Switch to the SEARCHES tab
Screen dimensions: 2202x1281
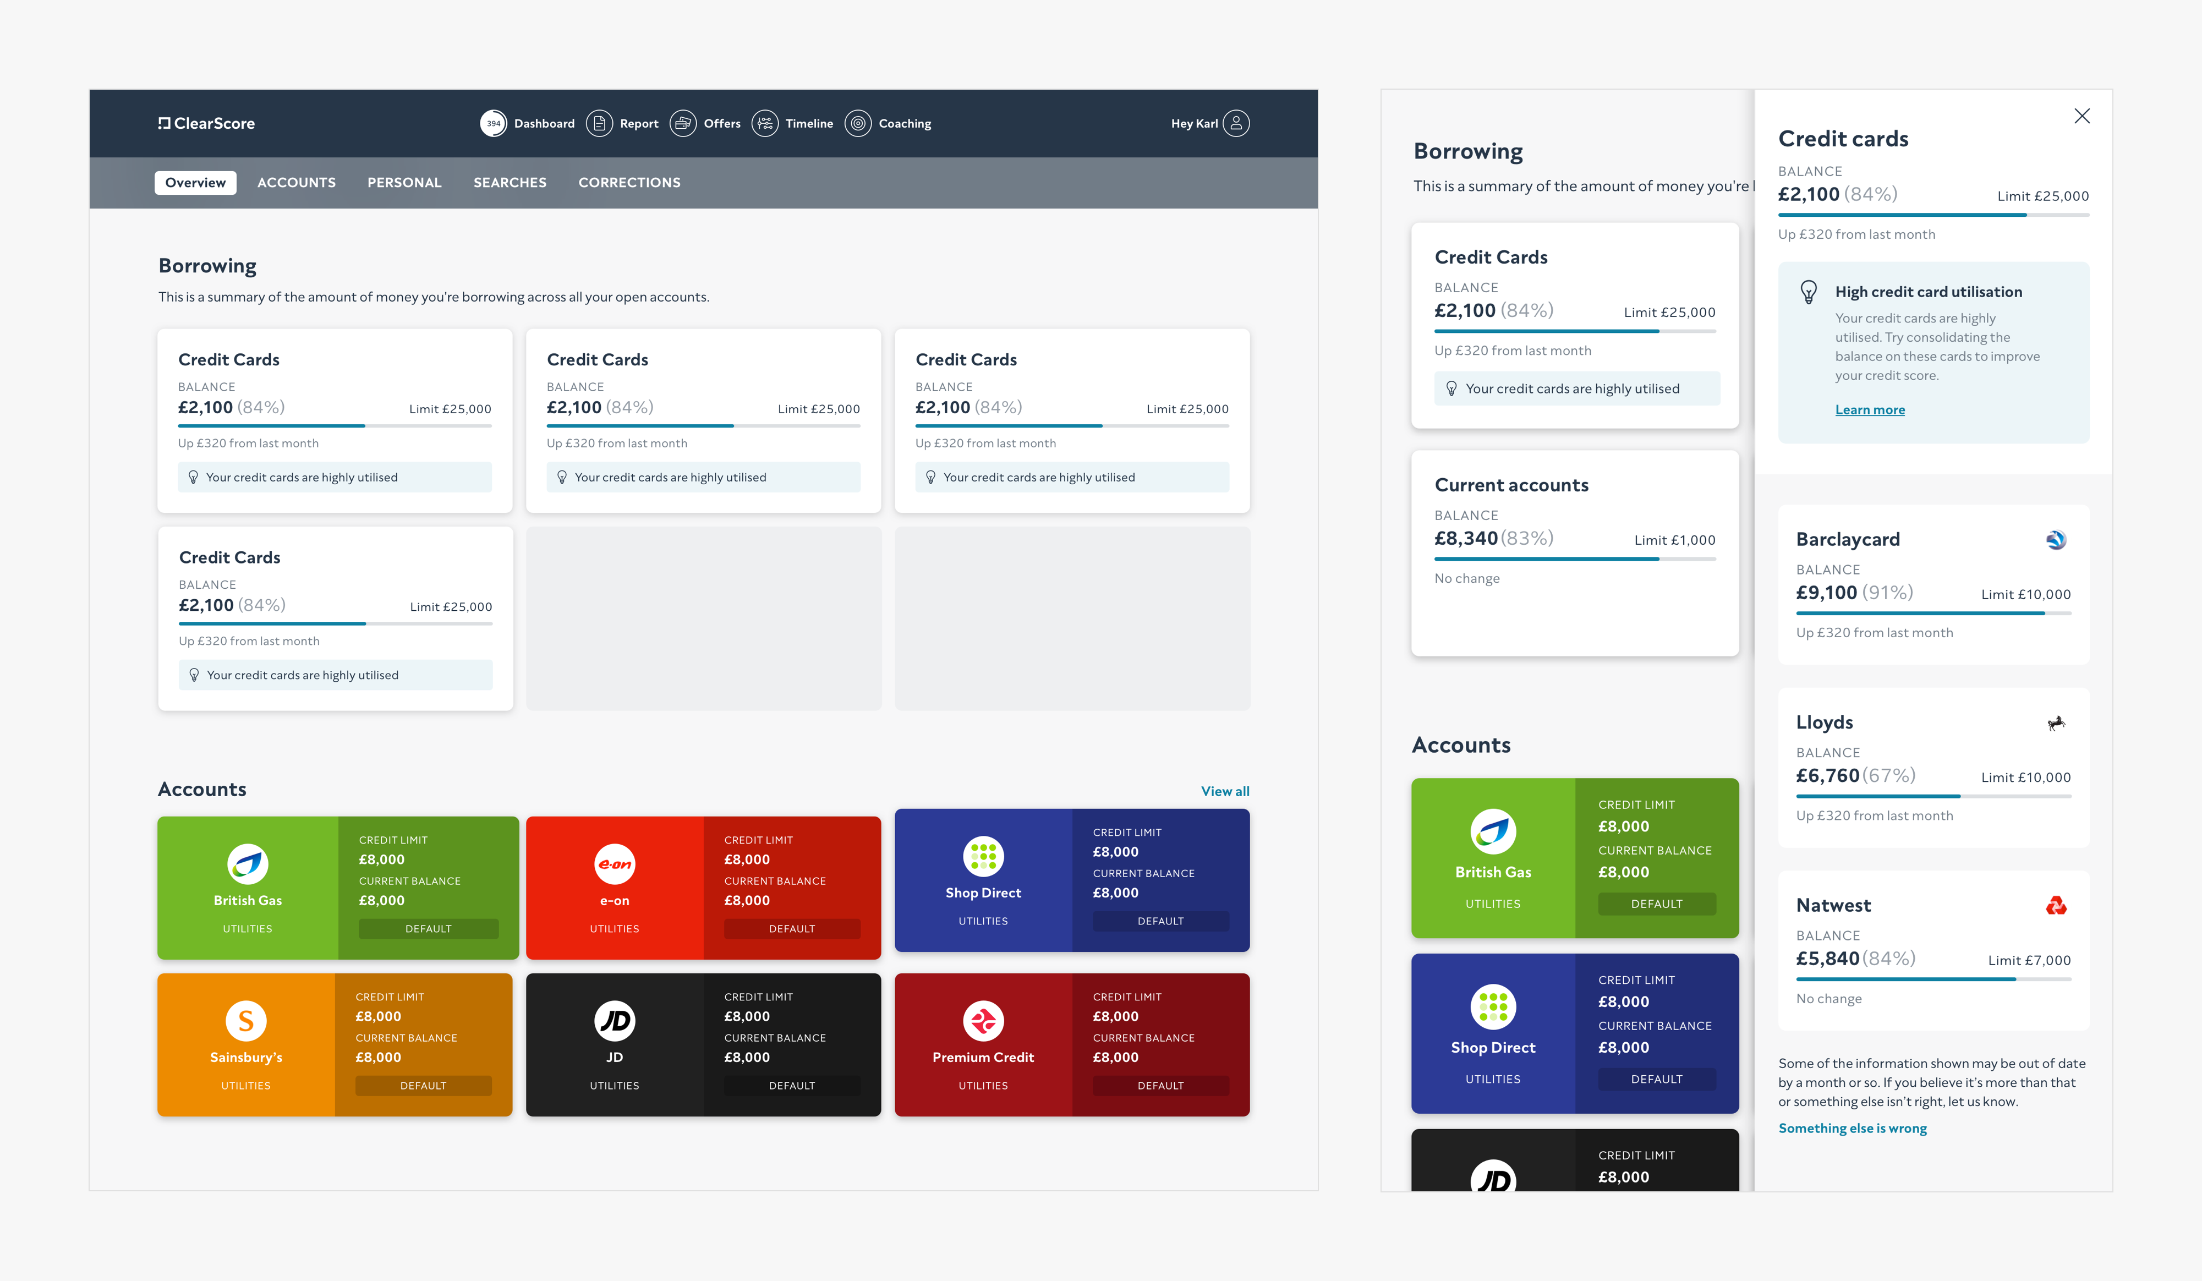[510, 183]
